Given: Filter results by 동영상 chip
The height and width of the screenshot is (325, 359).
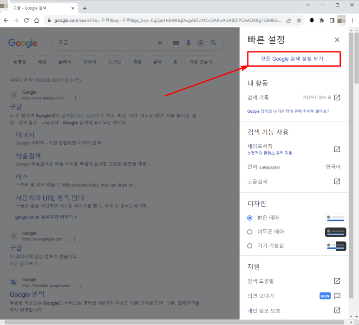Looking at the screenshot, I should (x=20, y=62).
